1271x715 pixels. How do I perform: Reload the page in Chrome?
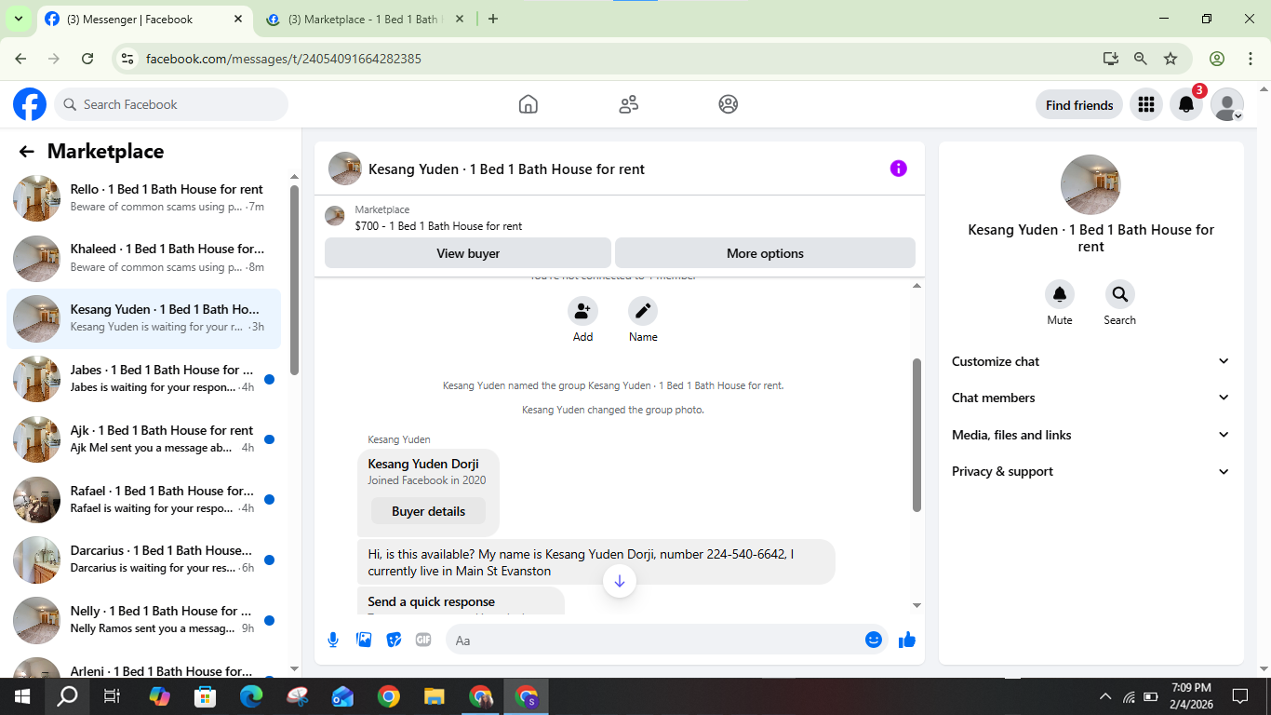point(87,58)
